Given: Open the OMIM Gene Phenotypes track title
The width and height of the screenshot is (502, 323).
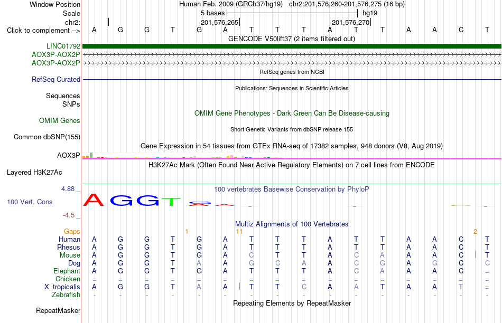Looking at the screenshot, I should [x=292, y=113].
